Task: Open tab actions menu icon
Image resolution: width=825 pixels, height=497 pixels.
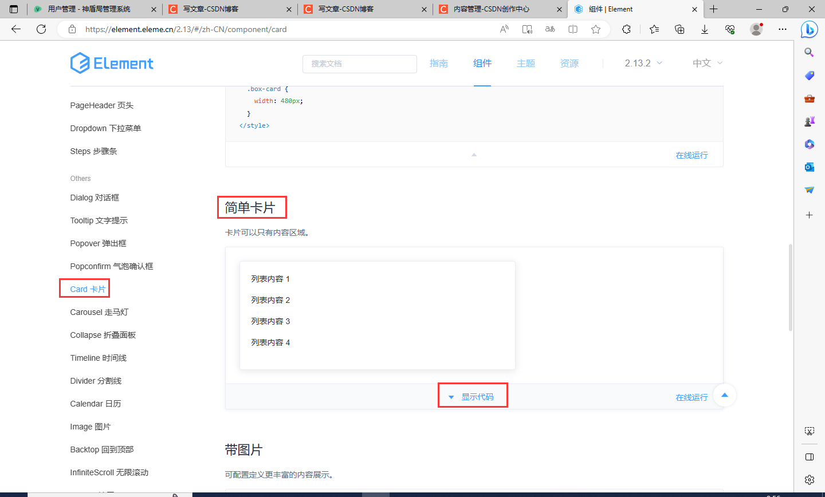Action: point(14,9)
